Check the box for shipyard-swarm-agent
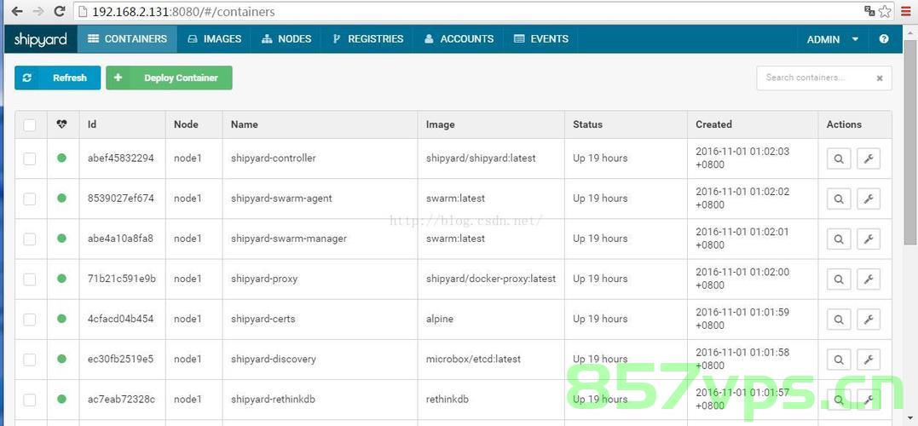Image resolution: width=918 pixels, height=426 pixels. pyautogui.click(x=29, y=199)
